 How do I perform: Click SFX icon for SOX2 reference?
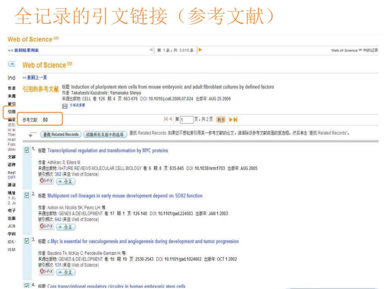(x=46, y=226)
